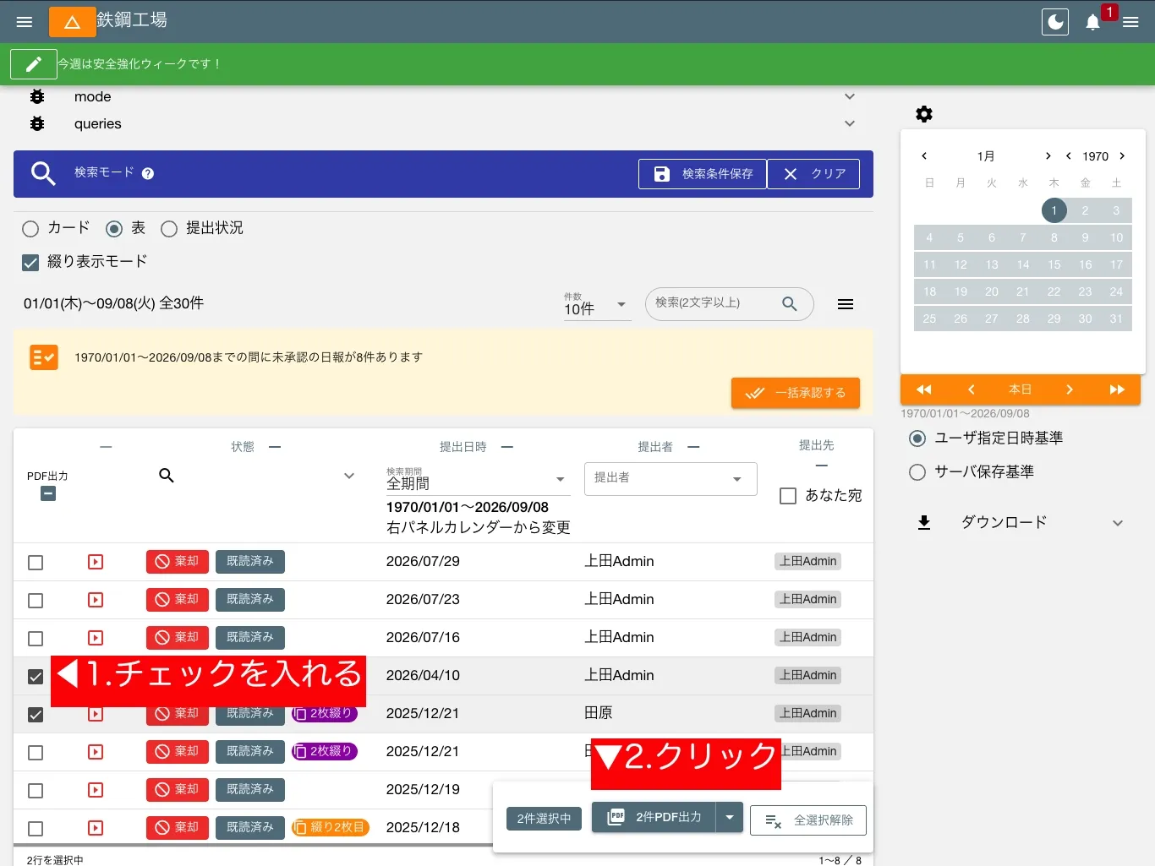Open the 件数 10件 dropdown
The image size is (1155, 866).
click(x=597, y=305)
